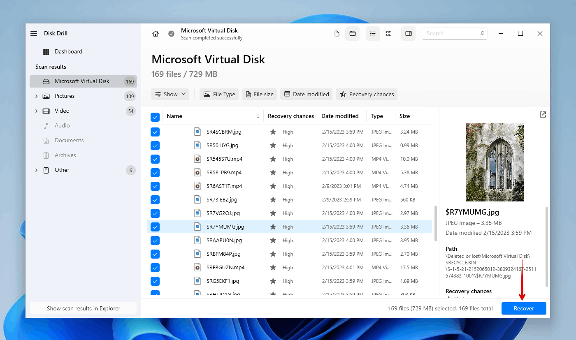Image resolution: width=576 pixels, height=340 pixels.
Task: Open the hamburger menu beside Disk Drill
Action: click(x=34, y=34)
